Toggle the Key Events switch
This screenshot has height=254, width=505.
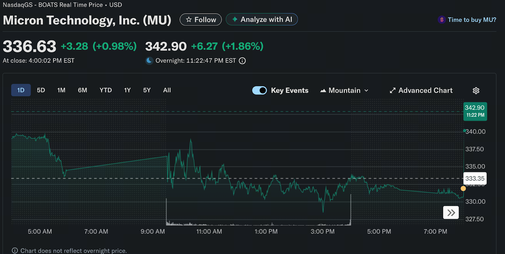[259, 91]
